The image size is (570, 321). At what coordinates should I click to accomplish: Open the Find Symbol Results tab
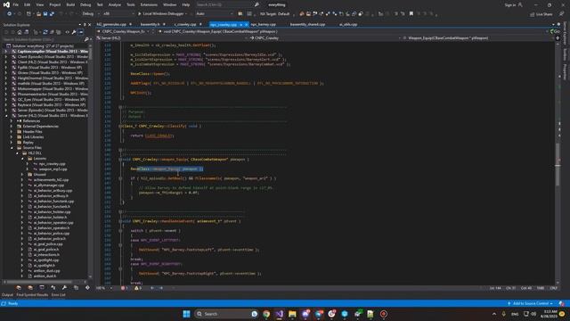[x=32, y=295]
